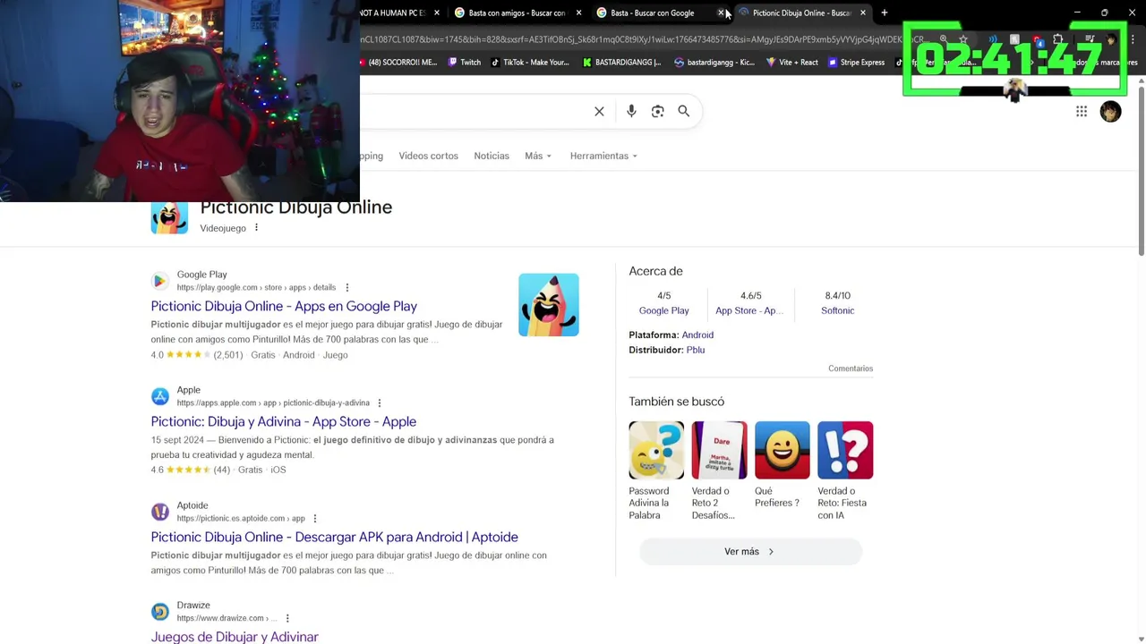Open the Qué Prefieres ? thumbnail
1146x644 pixels.
point(782,450)
